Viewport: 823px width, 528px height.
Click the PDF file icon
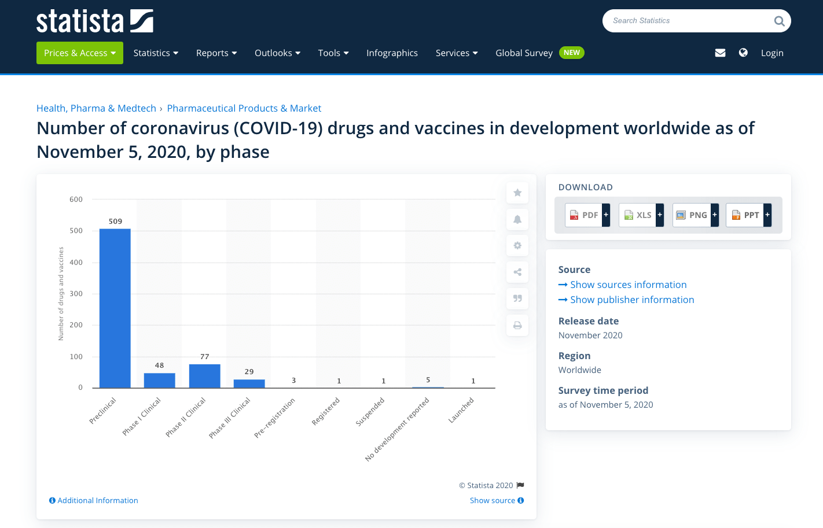pos(574,215)
